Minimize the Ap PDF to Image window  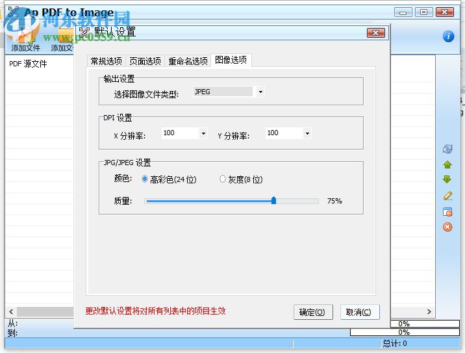(403, 12)
